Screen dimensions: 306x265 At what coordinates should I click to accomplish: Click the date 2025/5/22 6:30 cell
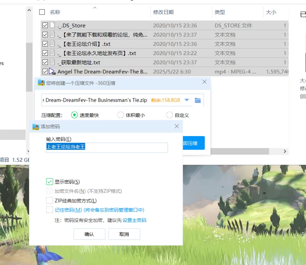[172, 72]
